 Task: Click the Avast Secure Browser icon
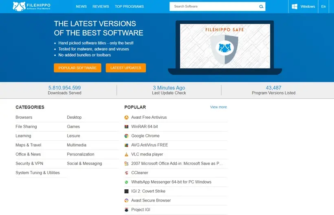126,200
